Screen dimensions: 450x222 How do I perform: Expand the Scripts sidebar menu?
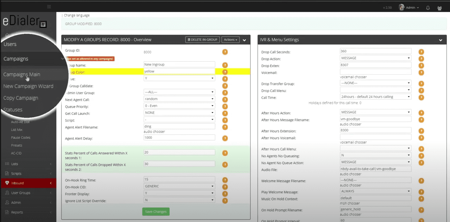[28, 173]
